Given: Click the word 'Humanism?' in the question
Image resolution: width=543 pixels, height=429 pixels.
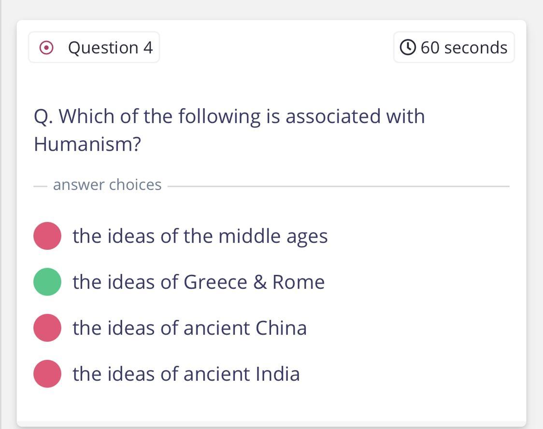Looking at the screenshot, I should [87, 144].
